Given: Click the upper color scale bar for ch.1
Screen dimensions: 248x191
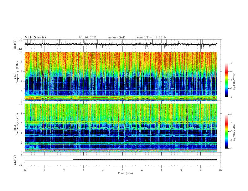Looking at the screenshot, I should [226, 80].
